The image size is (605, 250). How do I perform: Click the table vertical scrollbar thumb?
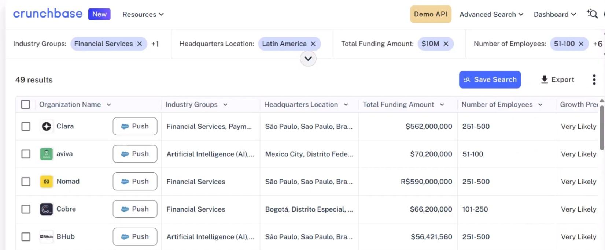(x=602, y=127)
